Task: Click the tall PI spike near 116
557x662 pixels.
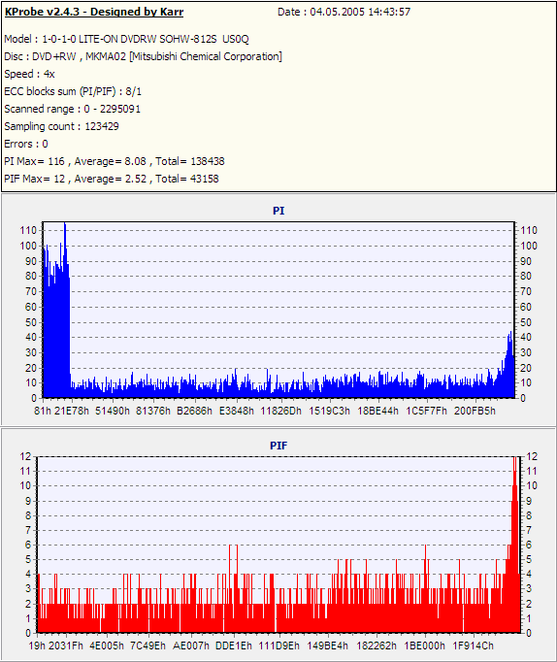Action: pos(65,245)
